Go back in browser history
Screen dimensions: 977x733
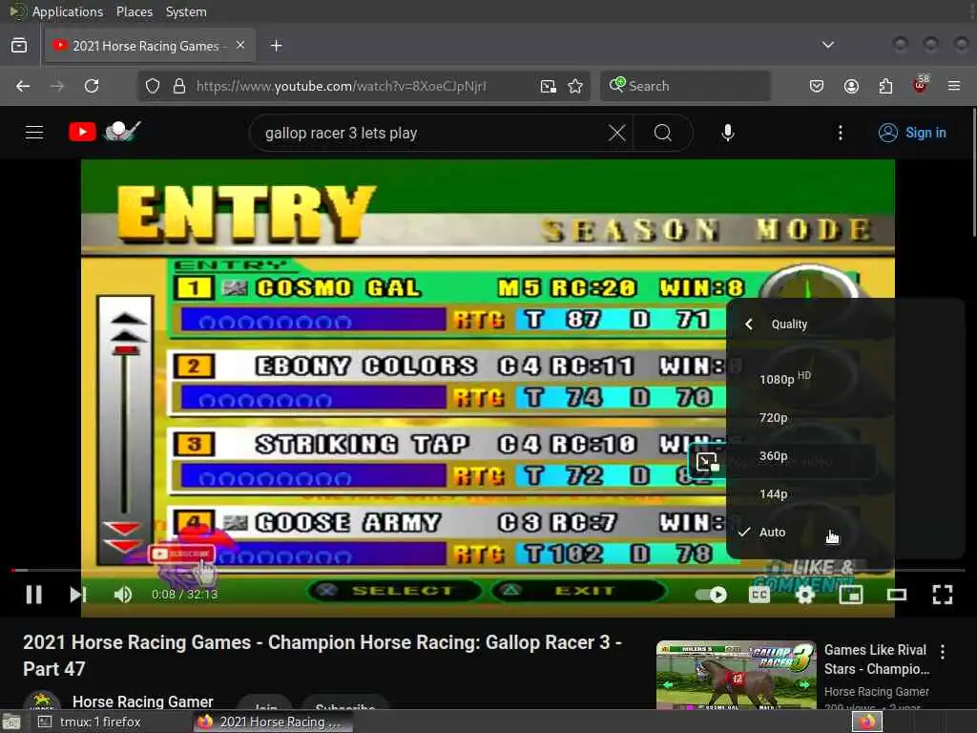(23, 86)
